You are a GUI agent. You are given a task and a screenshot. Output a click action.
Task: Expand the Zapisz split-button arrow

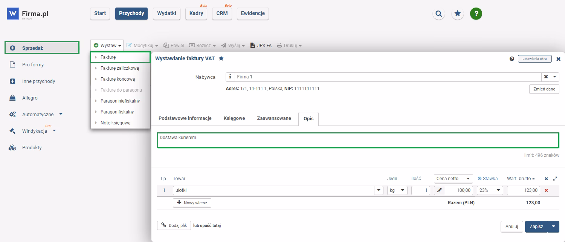[553, 227]
